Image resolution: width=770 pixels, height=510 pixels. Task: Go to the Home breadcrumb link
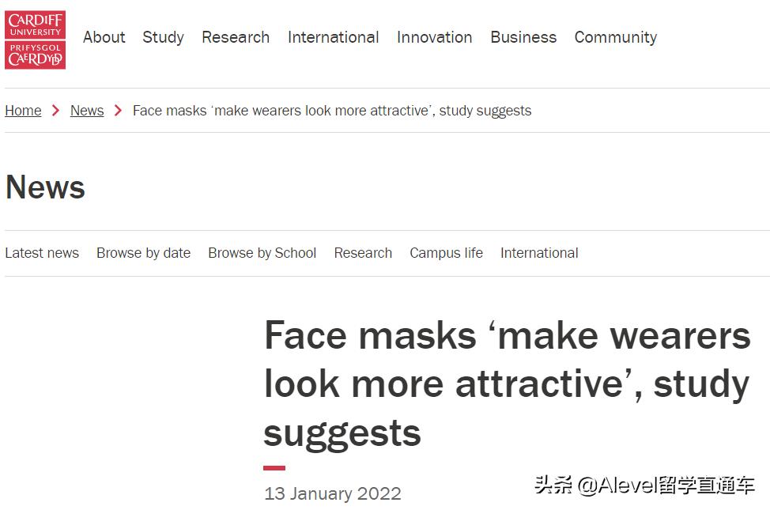pos(23,111)
